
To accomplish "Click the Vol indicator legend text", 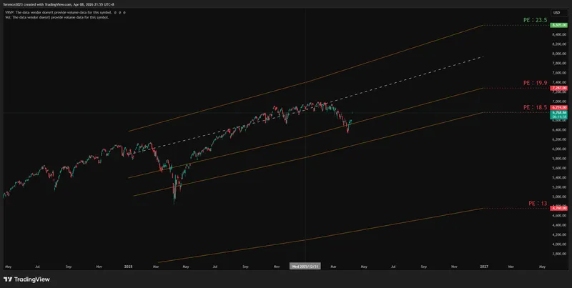I will click(x=57, y=17).
